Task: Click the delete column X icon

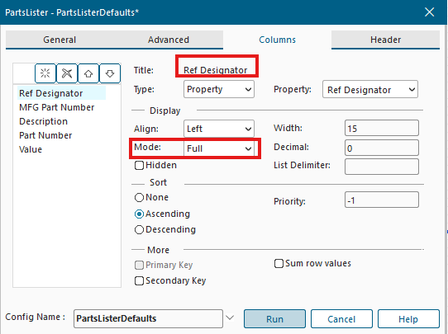Action: pyautogui.click(x=67, y=73)
